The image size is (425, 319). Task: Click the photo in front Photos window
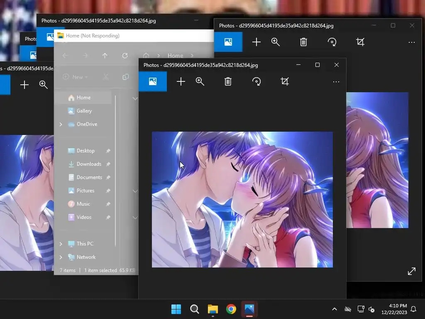click(242, 200)
